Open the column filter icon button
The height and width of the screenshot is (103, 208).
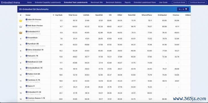(186, 9)
